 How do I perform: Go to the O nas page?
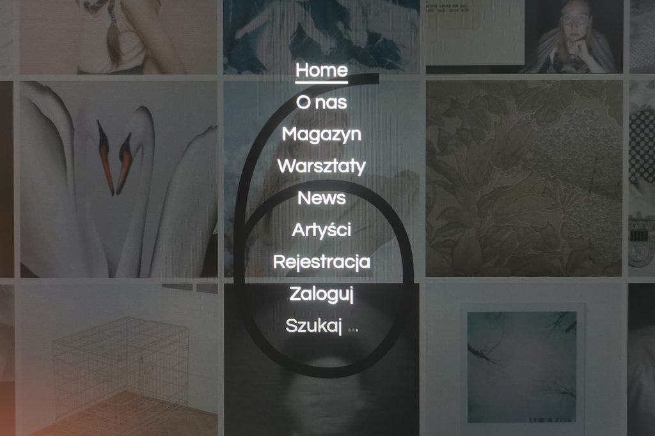click(x=321, y=103)
